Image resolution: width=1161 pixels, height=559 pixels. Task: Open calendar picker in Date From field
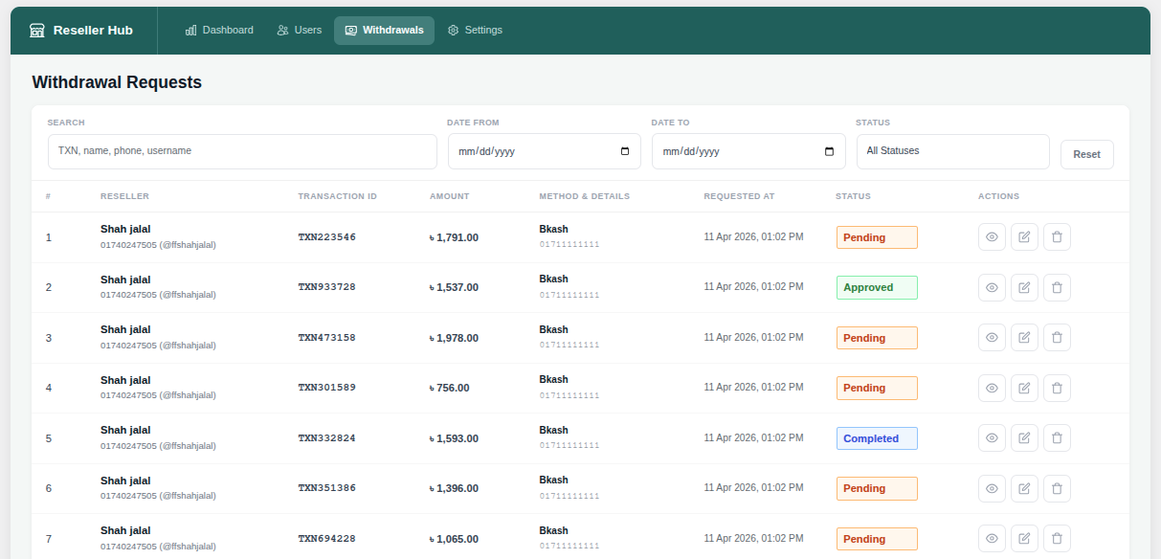[x=625, y=151]
